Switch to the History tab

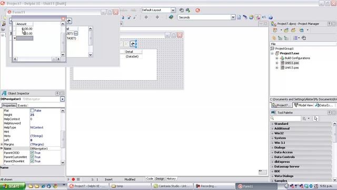tap(171, 179)
